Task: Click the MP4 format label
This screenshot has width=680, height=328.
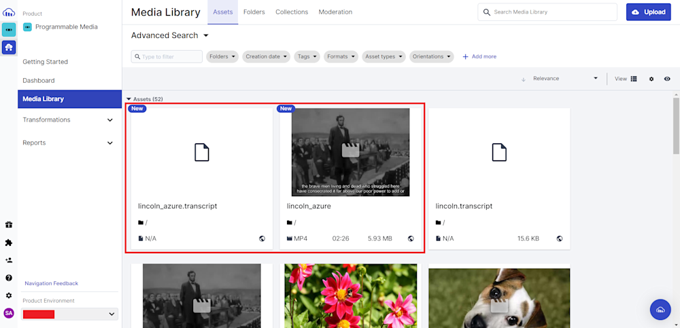Action: pos(301,238)
